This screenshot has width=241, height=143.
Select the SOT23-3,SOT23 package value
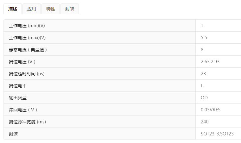pos(217,134)
